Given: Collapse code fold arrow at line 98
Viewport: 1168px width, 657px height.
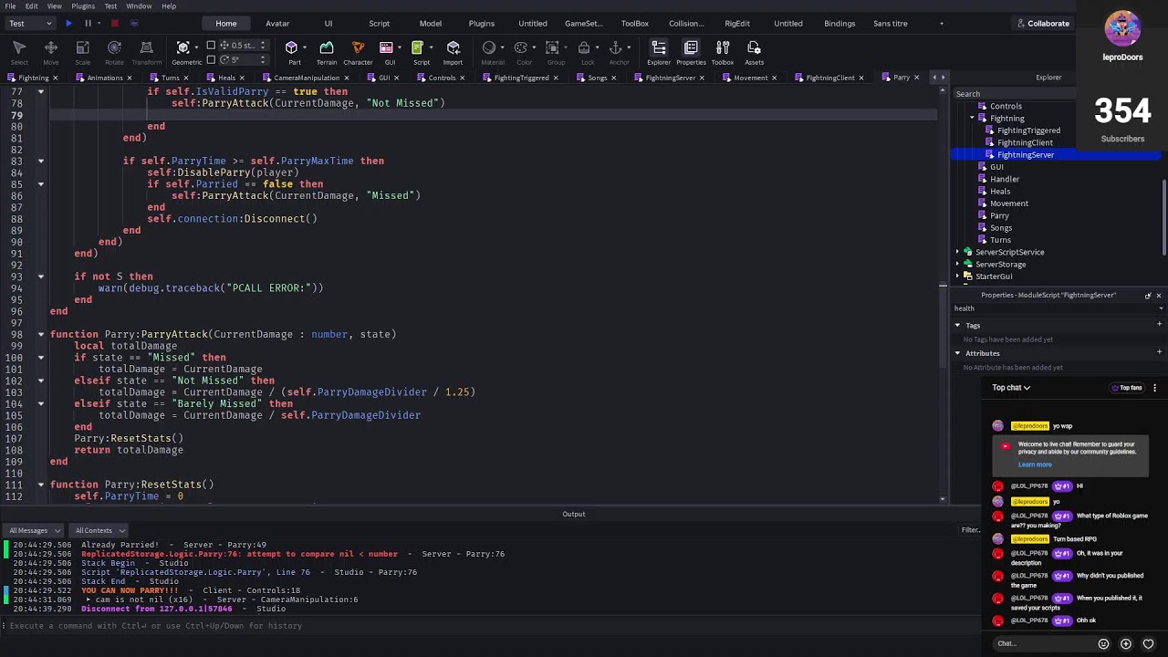Looking at the screenshot, I should pos(40,334).
